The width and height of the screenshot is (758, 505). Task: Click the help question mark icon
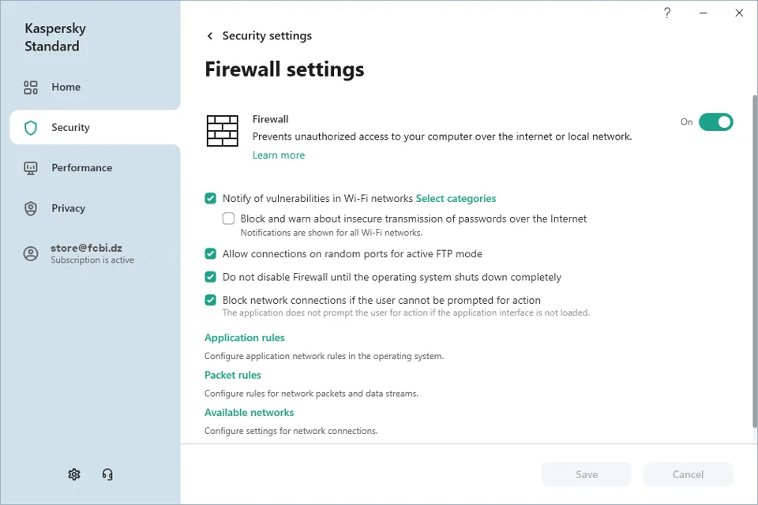667,13
